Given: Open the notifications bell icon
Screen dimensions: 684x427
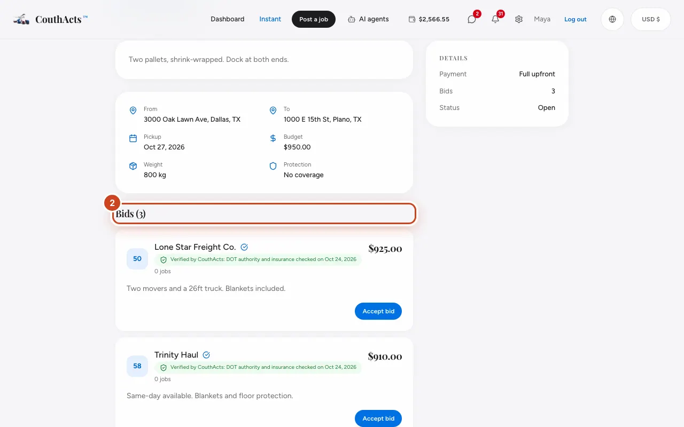Looking at the screenshot, I should tap(495, 19).
